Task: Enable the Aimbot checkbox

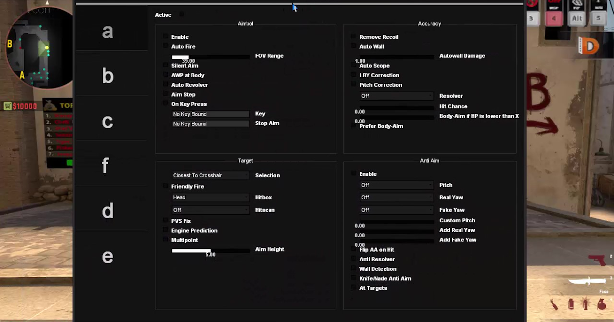Action: 165,37
